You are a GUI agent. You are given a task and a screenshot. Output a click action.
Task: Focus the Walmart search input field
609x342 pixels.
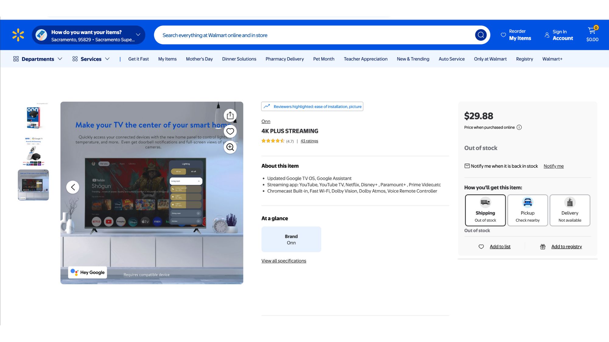click(x=317, y=35)
